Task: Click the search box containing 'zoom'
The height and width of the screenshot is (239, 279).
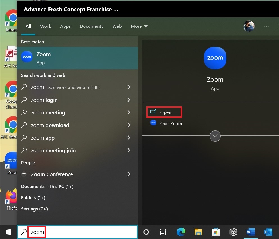Action: (x=77, y=232)
